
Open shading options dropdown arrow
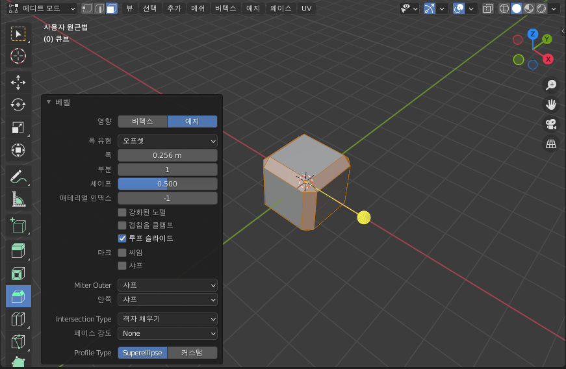(554, 8)
